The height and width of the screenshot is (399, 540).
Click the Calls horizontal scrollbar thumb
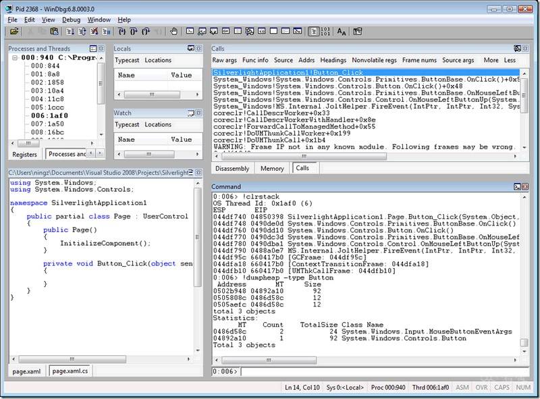pos(304,156)
